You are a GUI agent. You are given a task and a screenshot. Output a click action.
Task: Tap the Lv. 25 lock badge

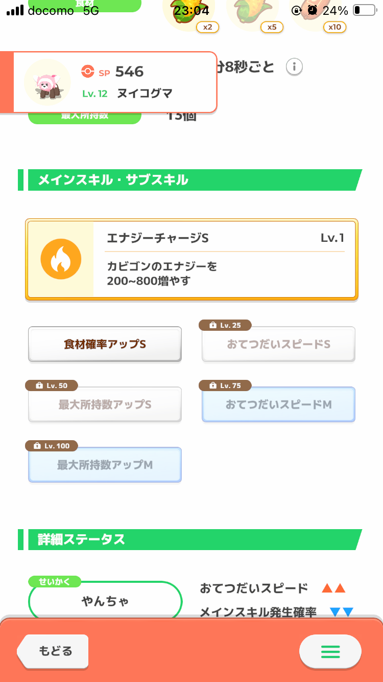[x=225, y=325]
